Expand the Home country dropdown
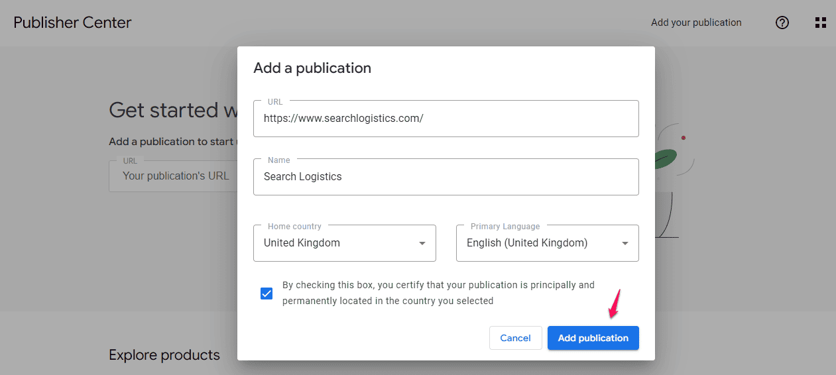Image resolution: width=836 pixels, height=375 pixels. click(345, 243)
